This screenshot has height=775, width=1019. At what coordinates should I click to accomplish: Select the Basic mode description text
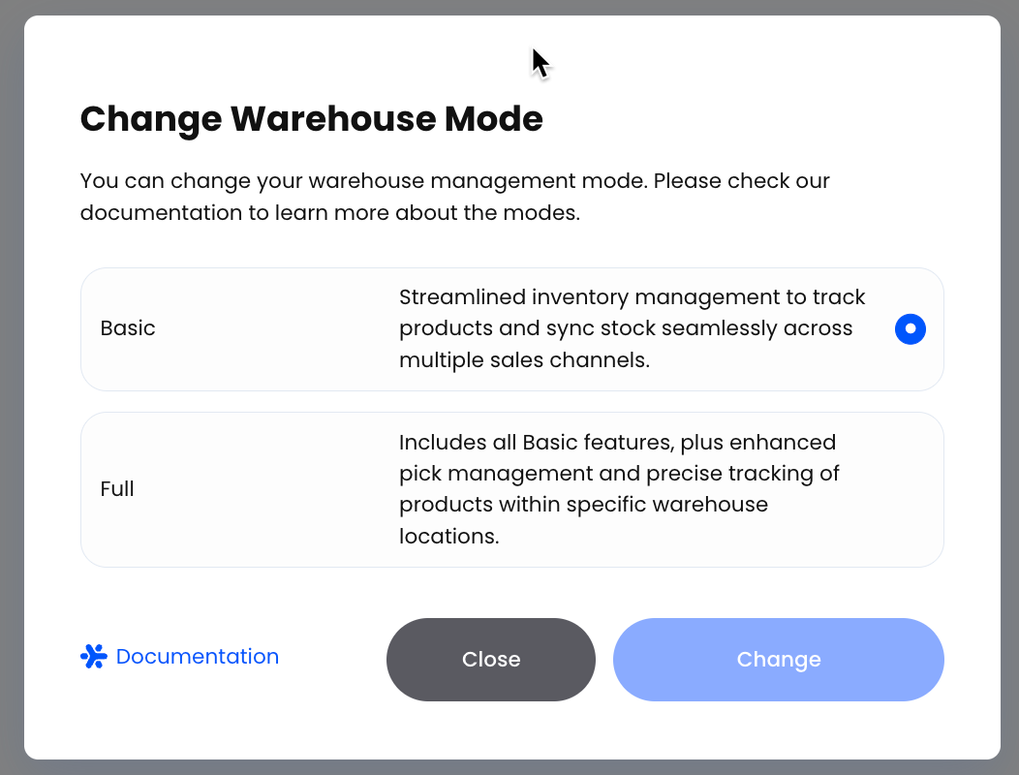pyautogui.click(x=632, y=328)
